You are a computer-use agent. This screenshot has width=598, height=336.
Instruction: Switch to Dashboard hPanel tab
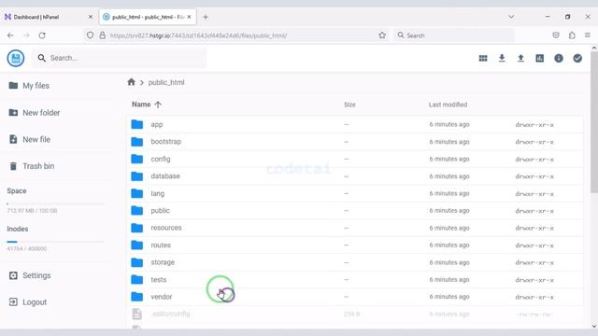[x=49, y=17]
